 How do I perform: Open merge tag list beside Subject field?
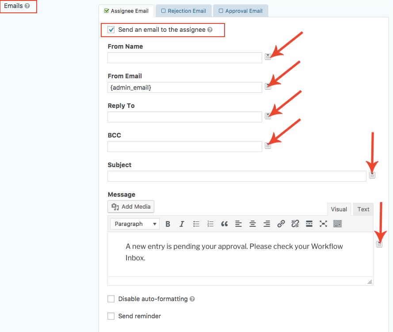(x=372, y=175)
